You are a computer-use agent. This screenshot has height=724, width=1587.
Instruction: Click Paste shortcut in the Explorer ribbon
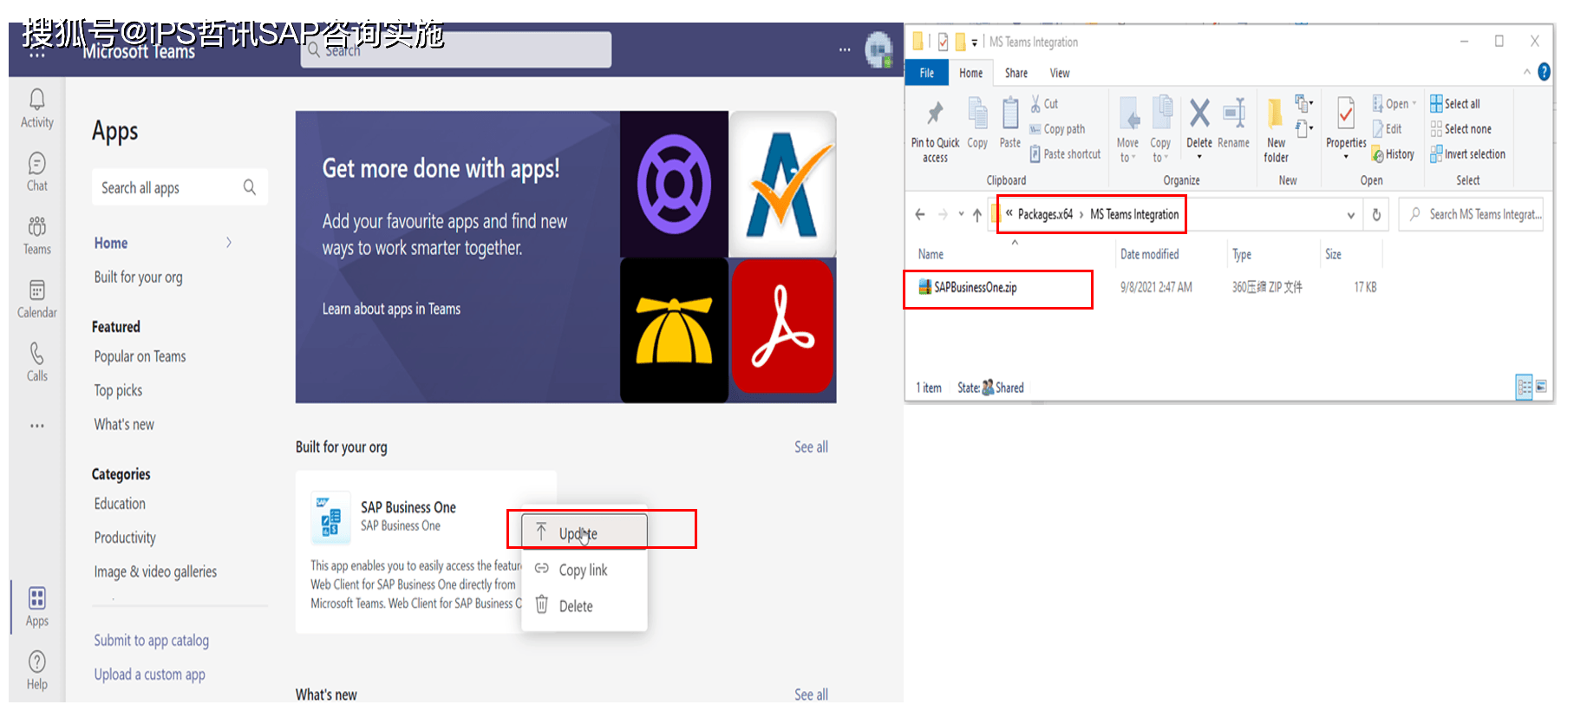[x=1065, y=154]
